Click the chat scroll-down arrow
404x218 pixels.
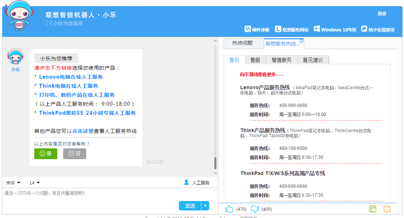pos(215,173)
